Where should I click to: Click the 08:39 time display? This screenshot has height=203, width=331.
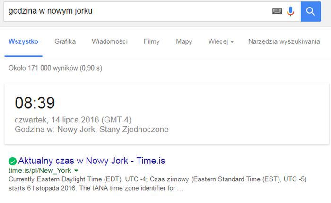click(x=35, y=103)
